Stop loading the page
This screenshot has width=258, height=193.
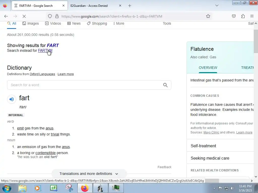pyautogui.click(x=24, y=16)
